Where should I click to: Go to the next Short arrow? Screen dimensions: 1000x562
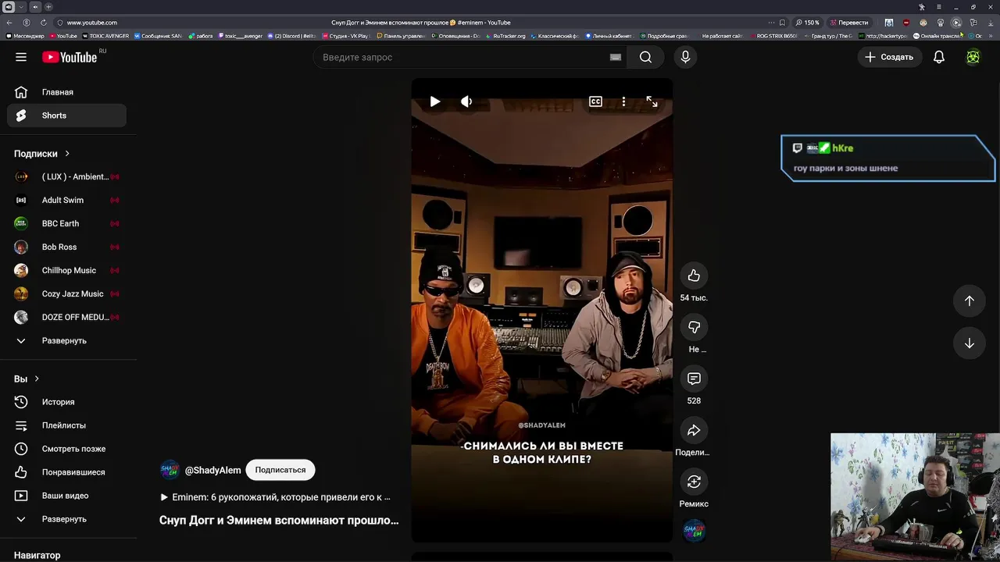[969, 343]
